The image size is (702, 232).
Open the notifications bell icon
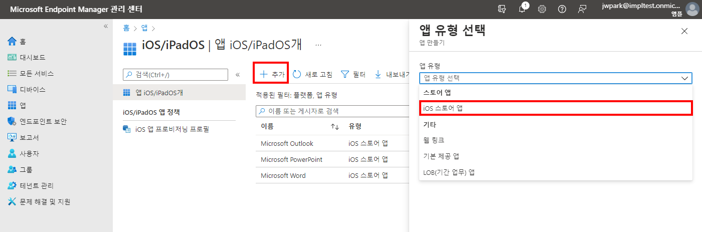[x=522, y=9]
